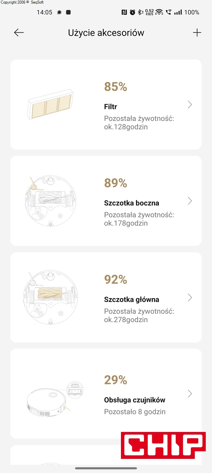Tap the plus icon in header
The height and width of the screenshot is (473, 212).
(197, 33)
